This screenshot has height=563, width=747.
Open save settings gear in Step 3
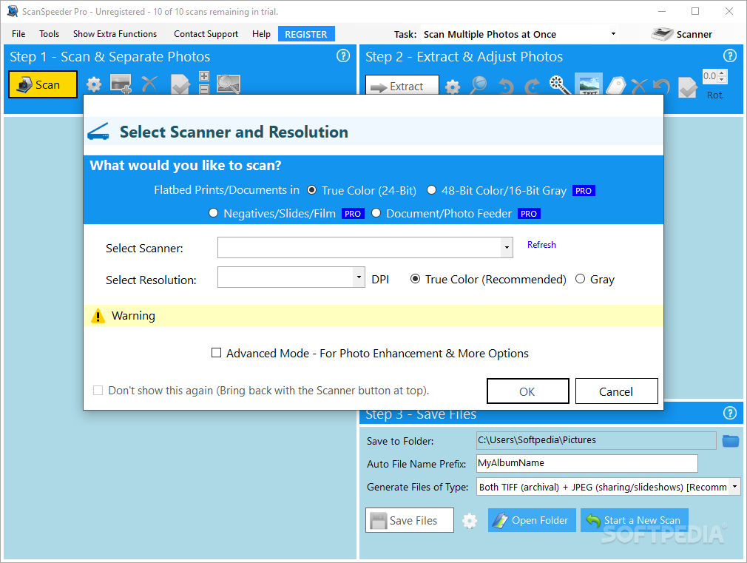pyautogui.click(x=469, y=521)
